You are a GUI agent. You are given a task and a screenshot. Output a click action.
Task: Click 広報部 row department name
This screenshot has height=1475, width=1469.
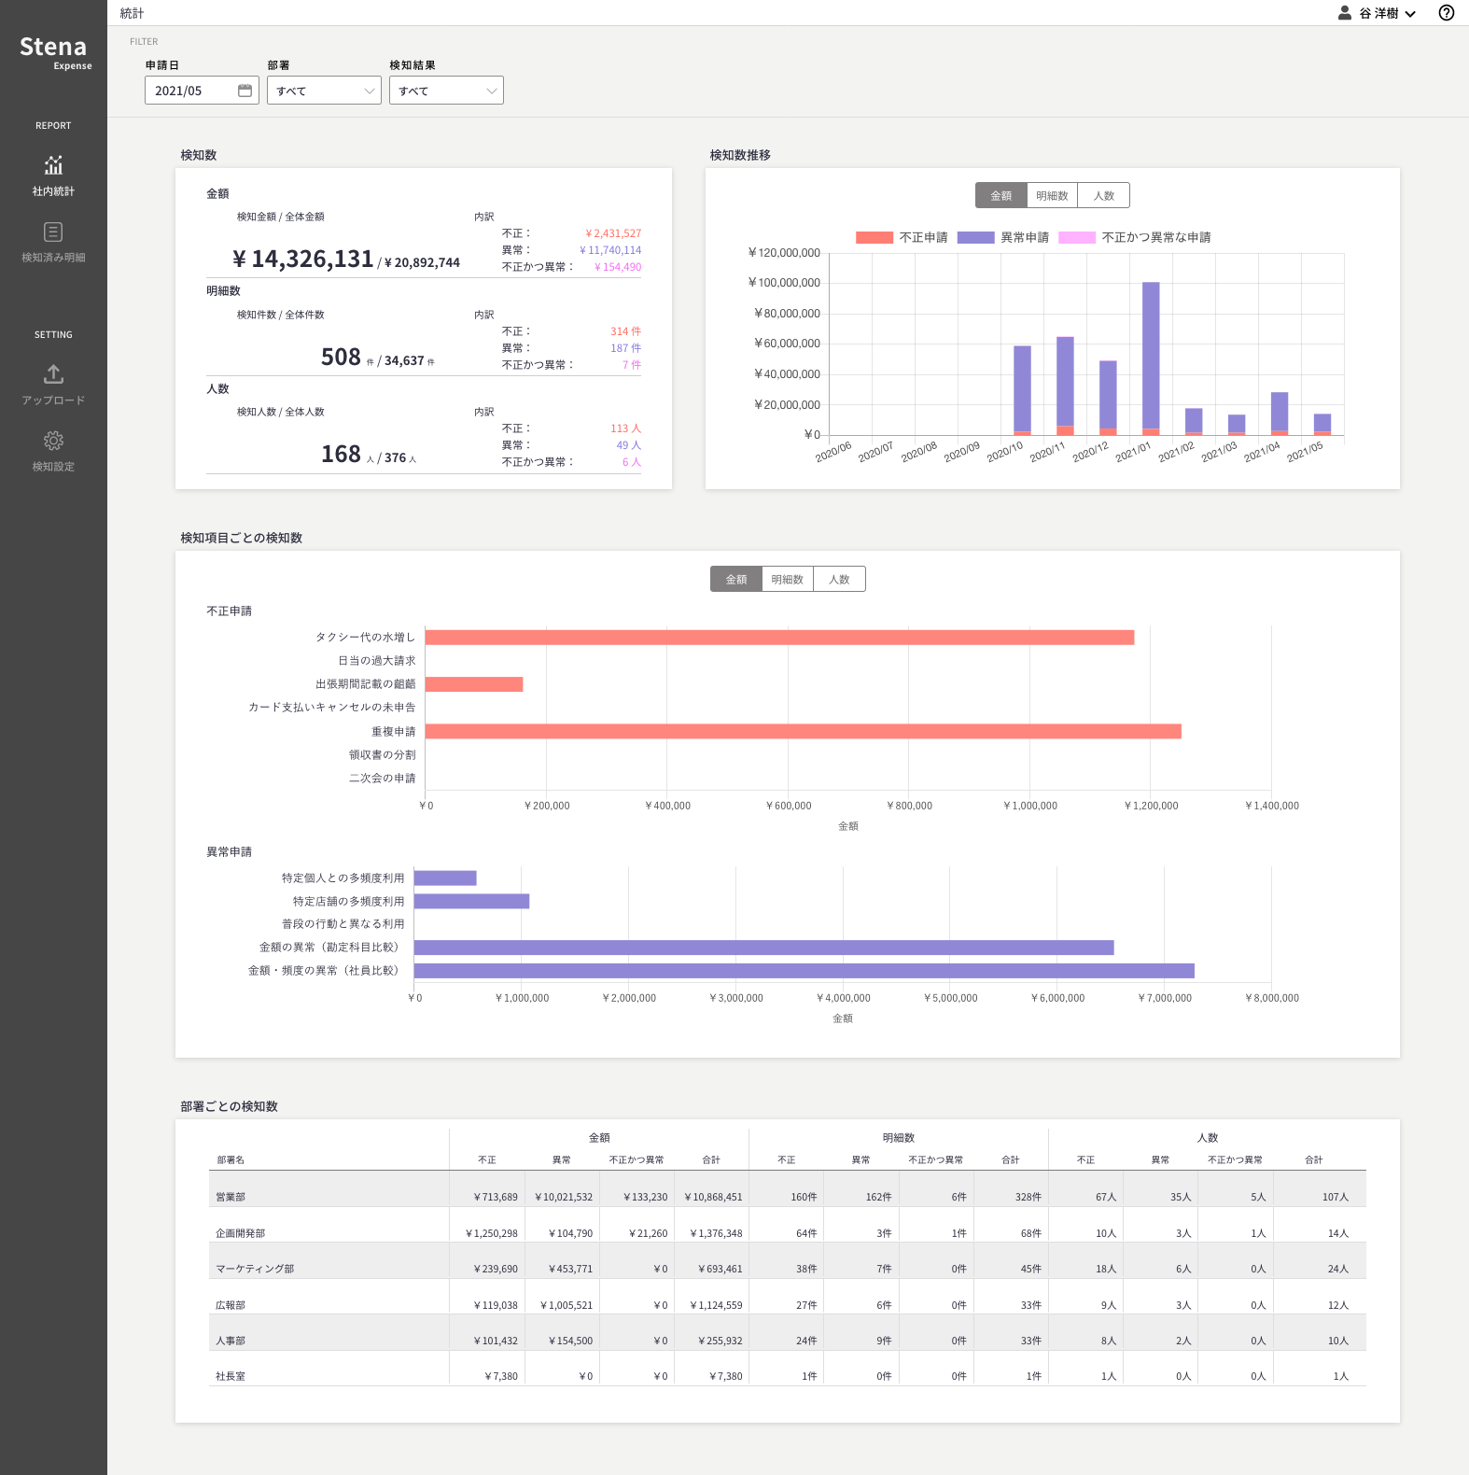(231, 1305)
